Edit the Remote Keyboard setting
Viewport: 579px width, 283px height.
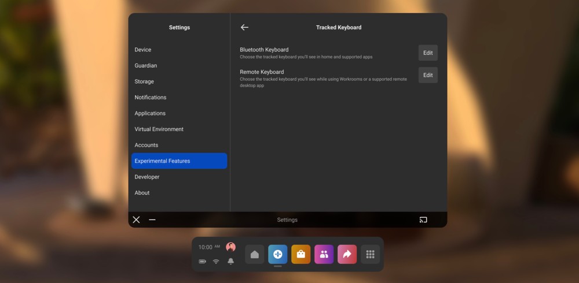[428, 75]
